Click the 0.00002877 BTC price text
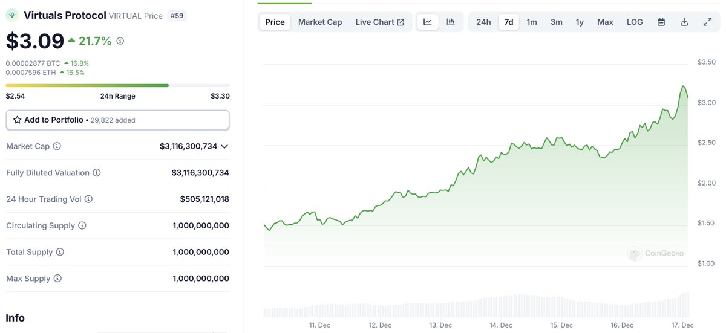The image size is (726, 333). pos(31,63)
